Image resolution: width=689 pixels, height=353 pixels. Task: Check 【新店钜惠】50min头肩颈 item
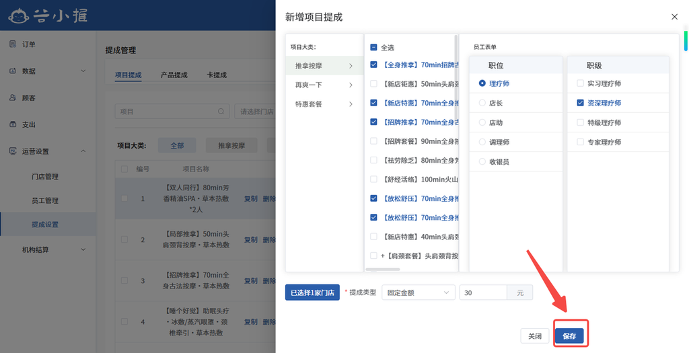[373, 83]
